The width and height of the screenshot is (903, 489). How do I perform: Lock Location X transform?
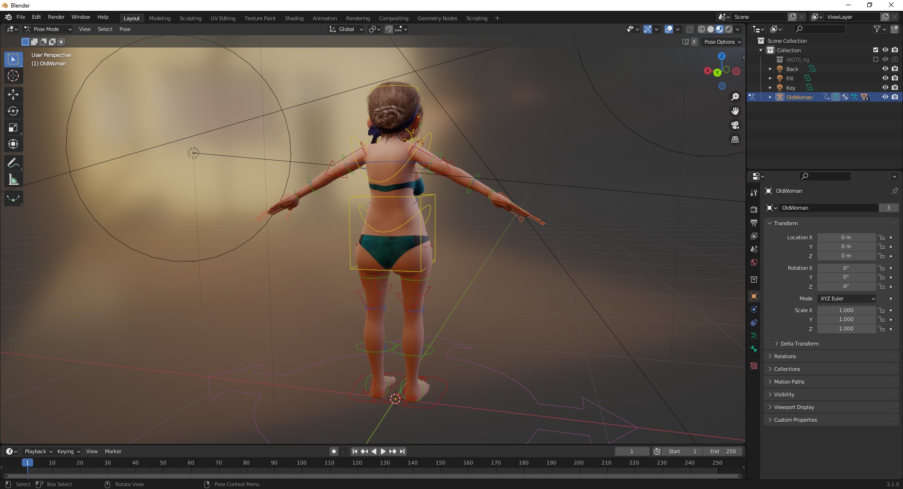[882, 237]
